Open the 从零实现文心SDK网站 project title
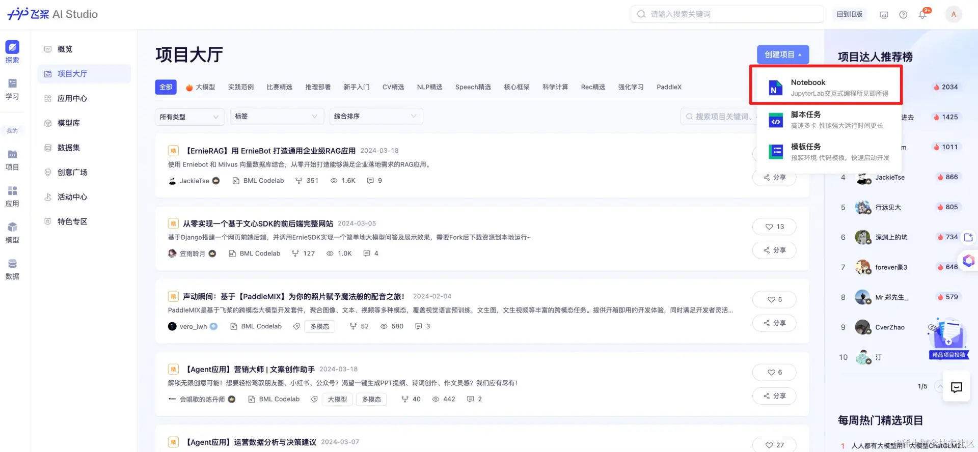Viewport: 978px width, 452px height. pos(258,223)
